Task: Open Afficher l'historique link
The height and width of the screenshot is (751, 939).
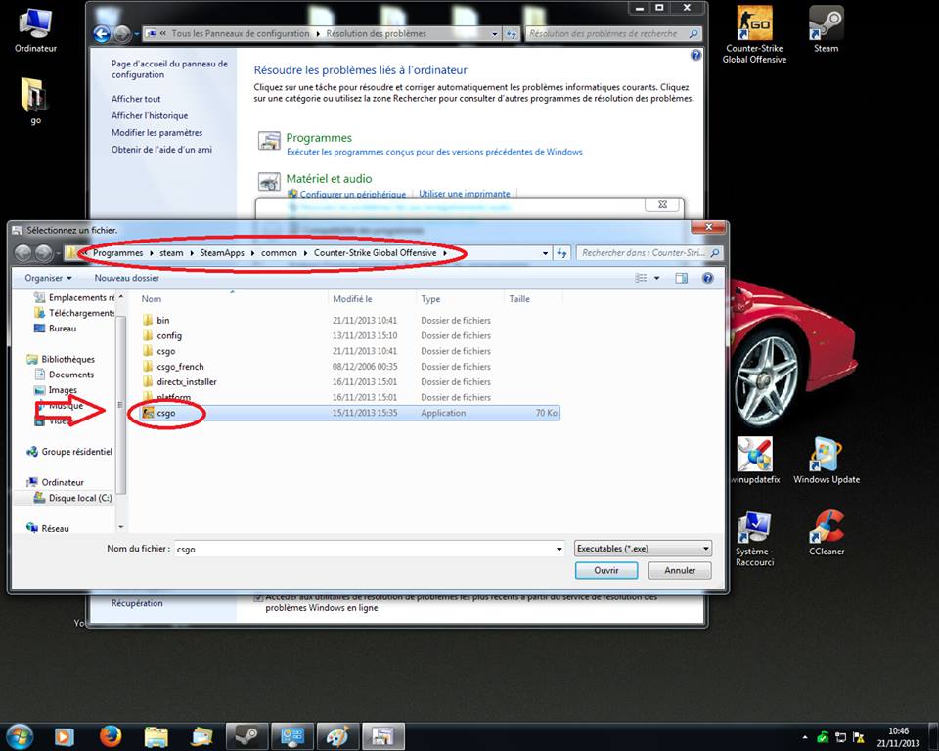Action: [150, 115]
